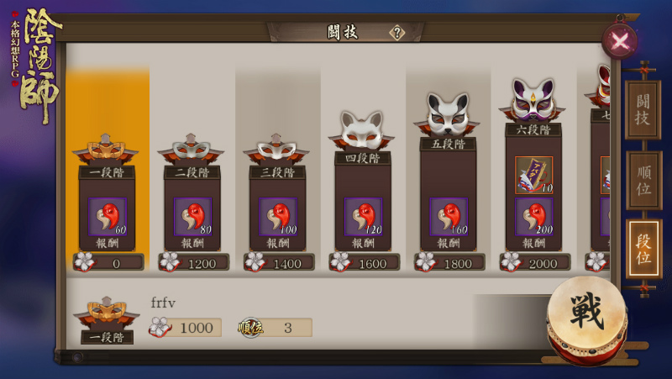The width and height of the screenshot is (672, 379).
Task: View the avatar frame reward marked 10
Action: coord(533,175)
